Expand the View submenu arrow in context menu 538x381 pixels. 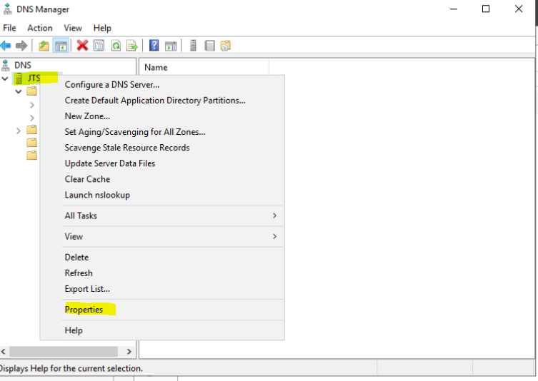274,236
